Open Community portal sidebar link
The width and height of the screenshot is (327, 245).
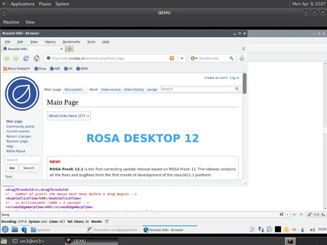tap(20, 126)
